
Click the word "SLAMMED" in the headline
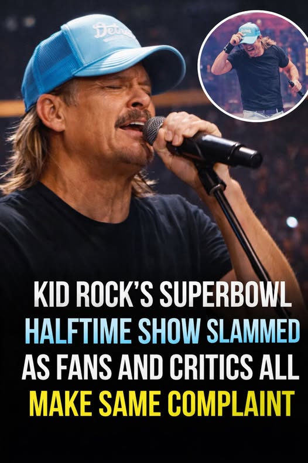click(253, 331)
